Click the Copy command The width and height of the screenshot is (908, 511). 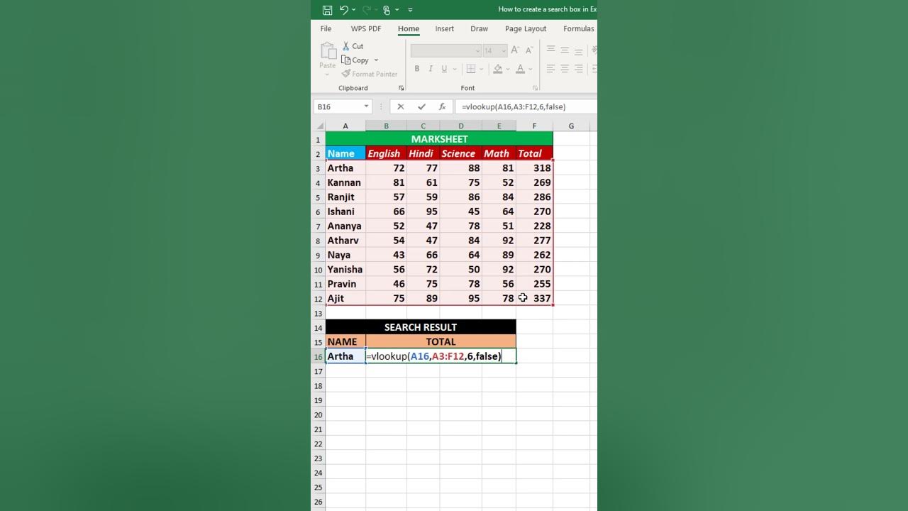[x=355, y=60]
